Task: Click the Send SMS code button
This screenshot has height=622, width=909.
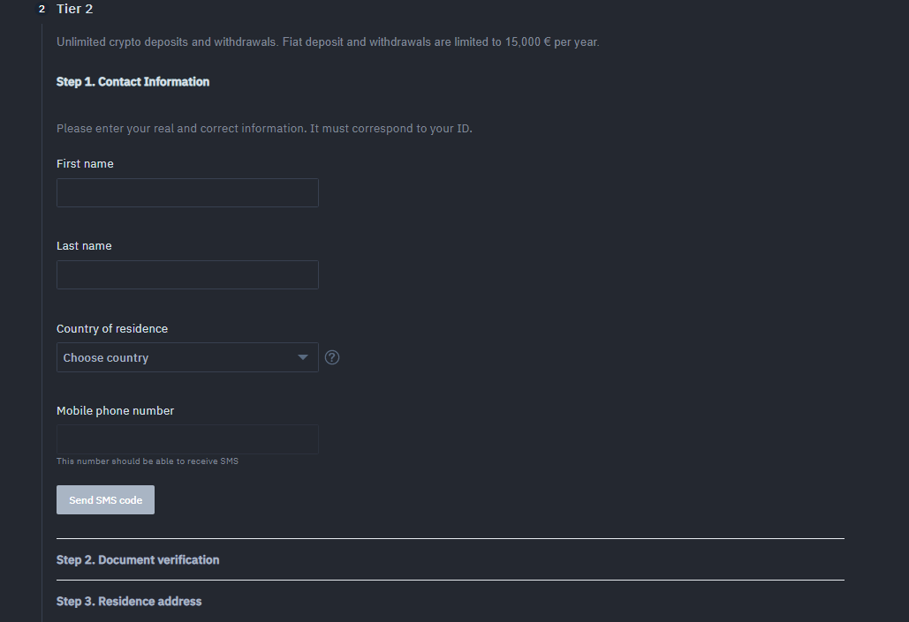Action: pos(105,499)
